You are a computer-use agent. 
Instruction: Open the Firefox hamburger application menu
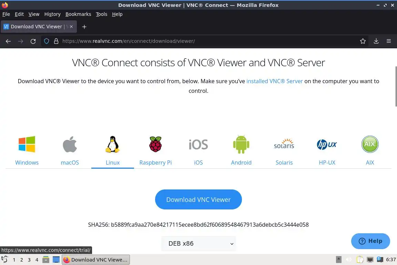[x=389, y=41]
